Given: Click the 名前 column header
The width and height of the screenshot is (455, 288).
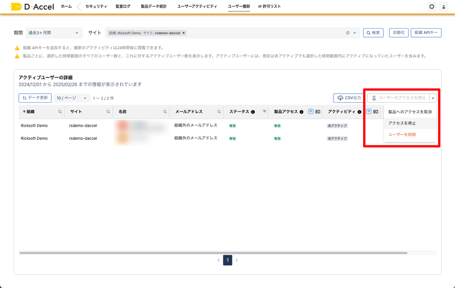Looking at the screenshot, I should (x=122, y=112).
